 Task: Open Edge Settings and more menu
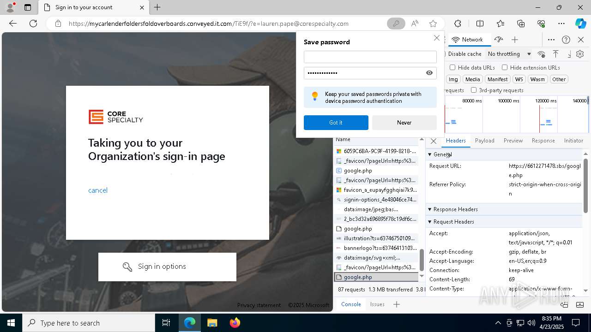[x=561, y=24]
